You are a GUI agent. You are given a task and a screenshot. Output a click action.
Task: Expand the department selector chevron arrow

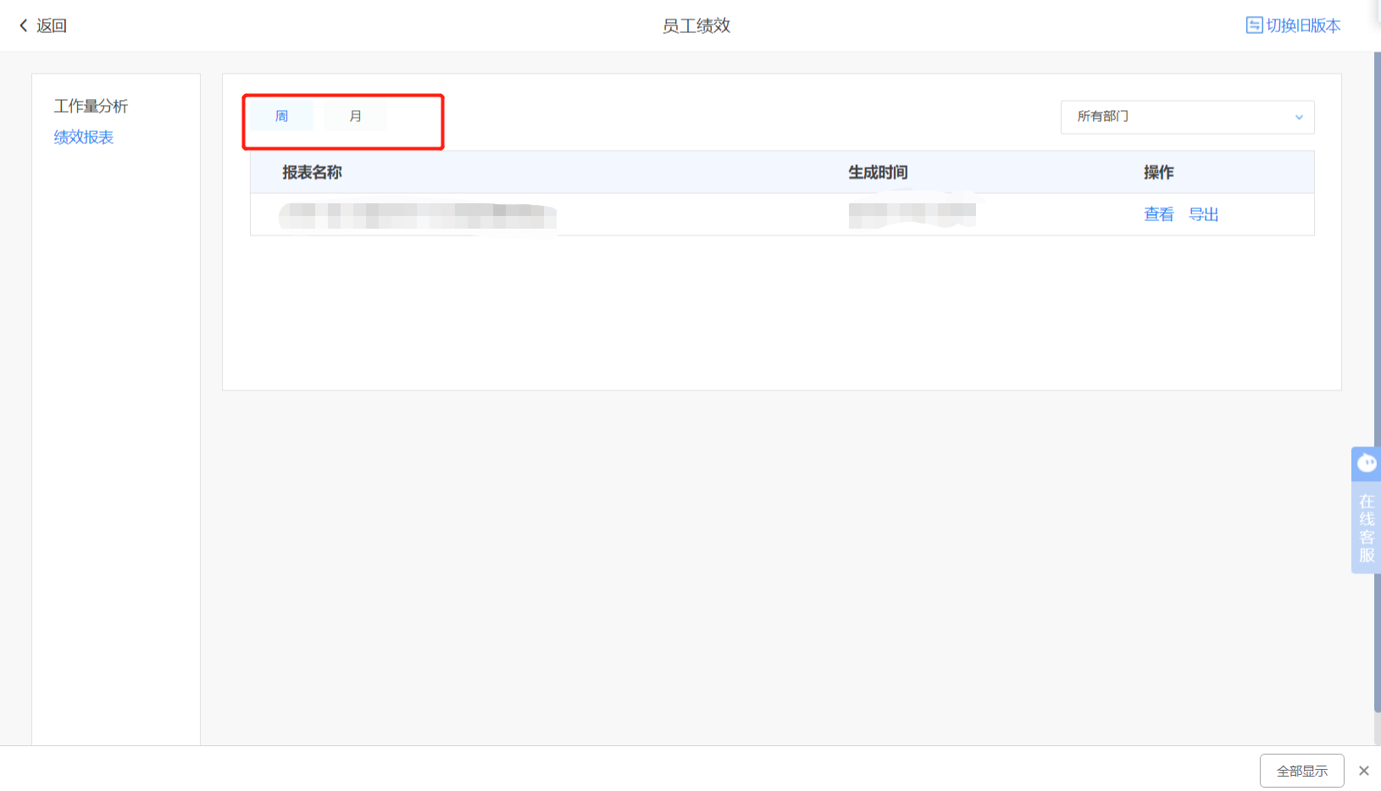[1299, 117]
